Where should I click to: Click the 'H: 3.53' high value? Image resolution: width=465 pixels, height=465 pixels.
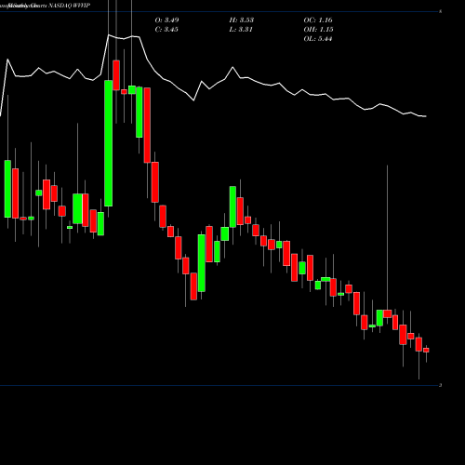[242, 20]
